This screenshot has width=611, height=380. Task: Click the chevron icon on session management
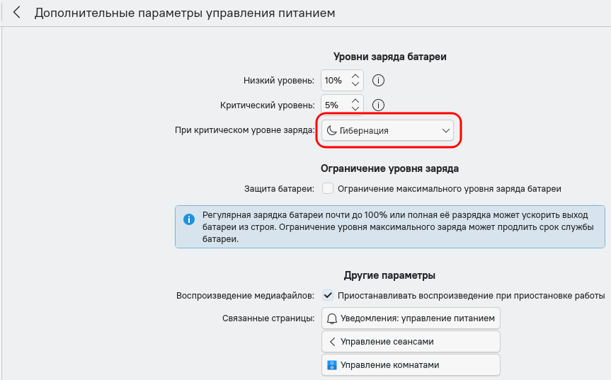[332, 342]
